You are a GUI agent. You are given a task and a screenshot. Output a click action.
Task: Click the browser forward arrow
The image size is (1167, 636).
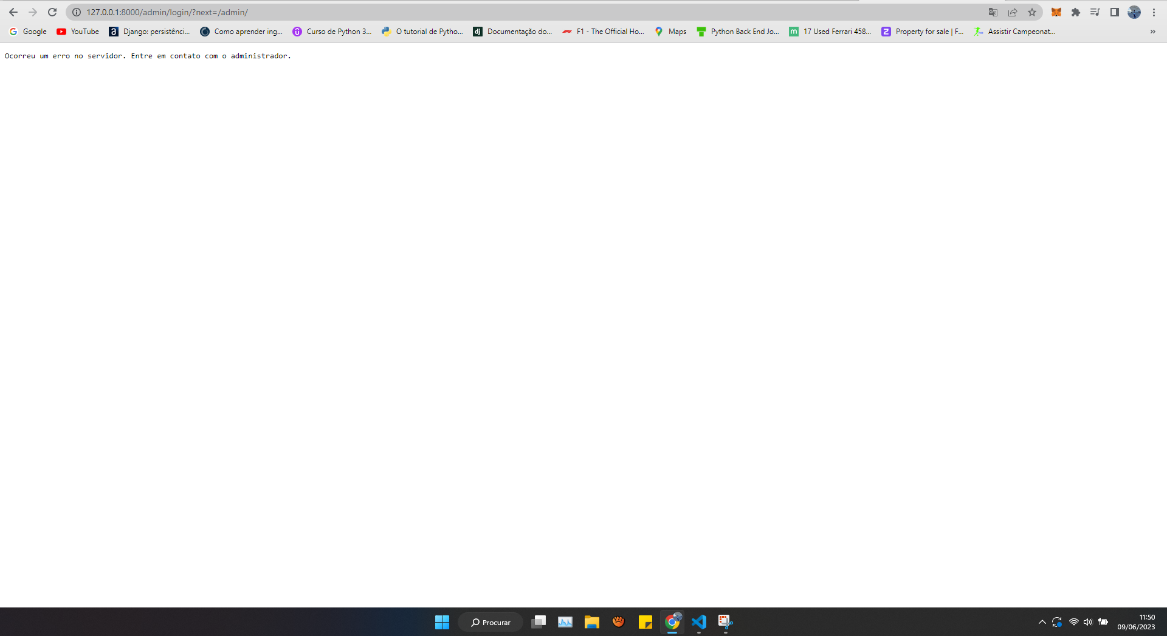[x=33, y=12]
